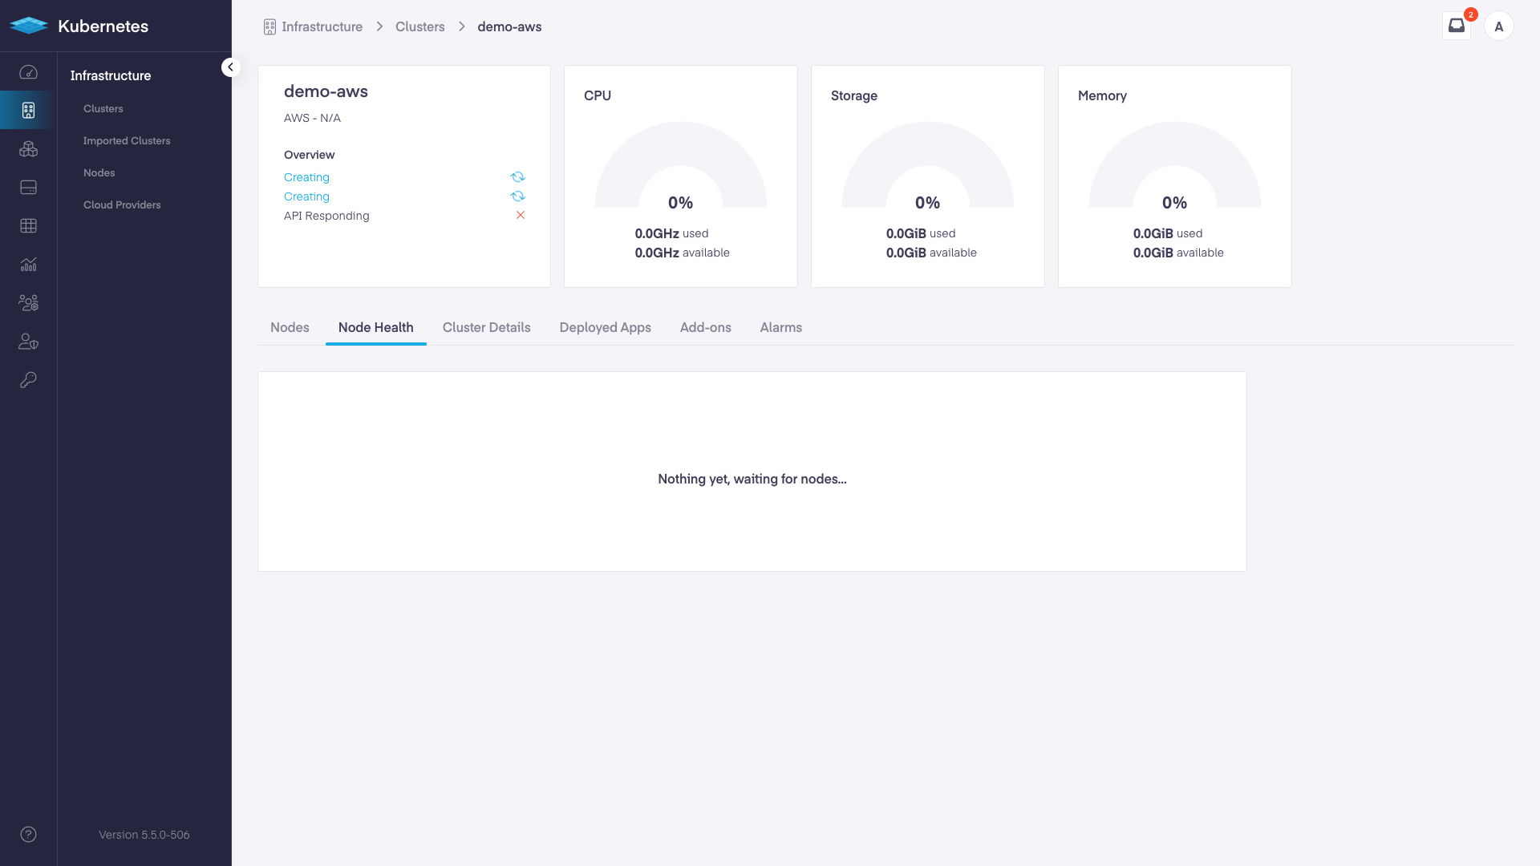1540x866 pixels.
Task: Open the help question mark icon
Action: tap(28, 835)
